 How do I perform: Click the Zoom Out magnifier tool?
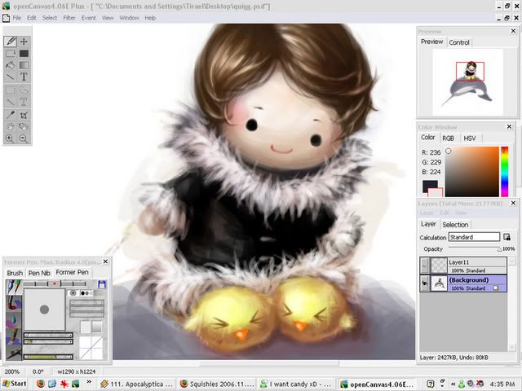[24, 138]
